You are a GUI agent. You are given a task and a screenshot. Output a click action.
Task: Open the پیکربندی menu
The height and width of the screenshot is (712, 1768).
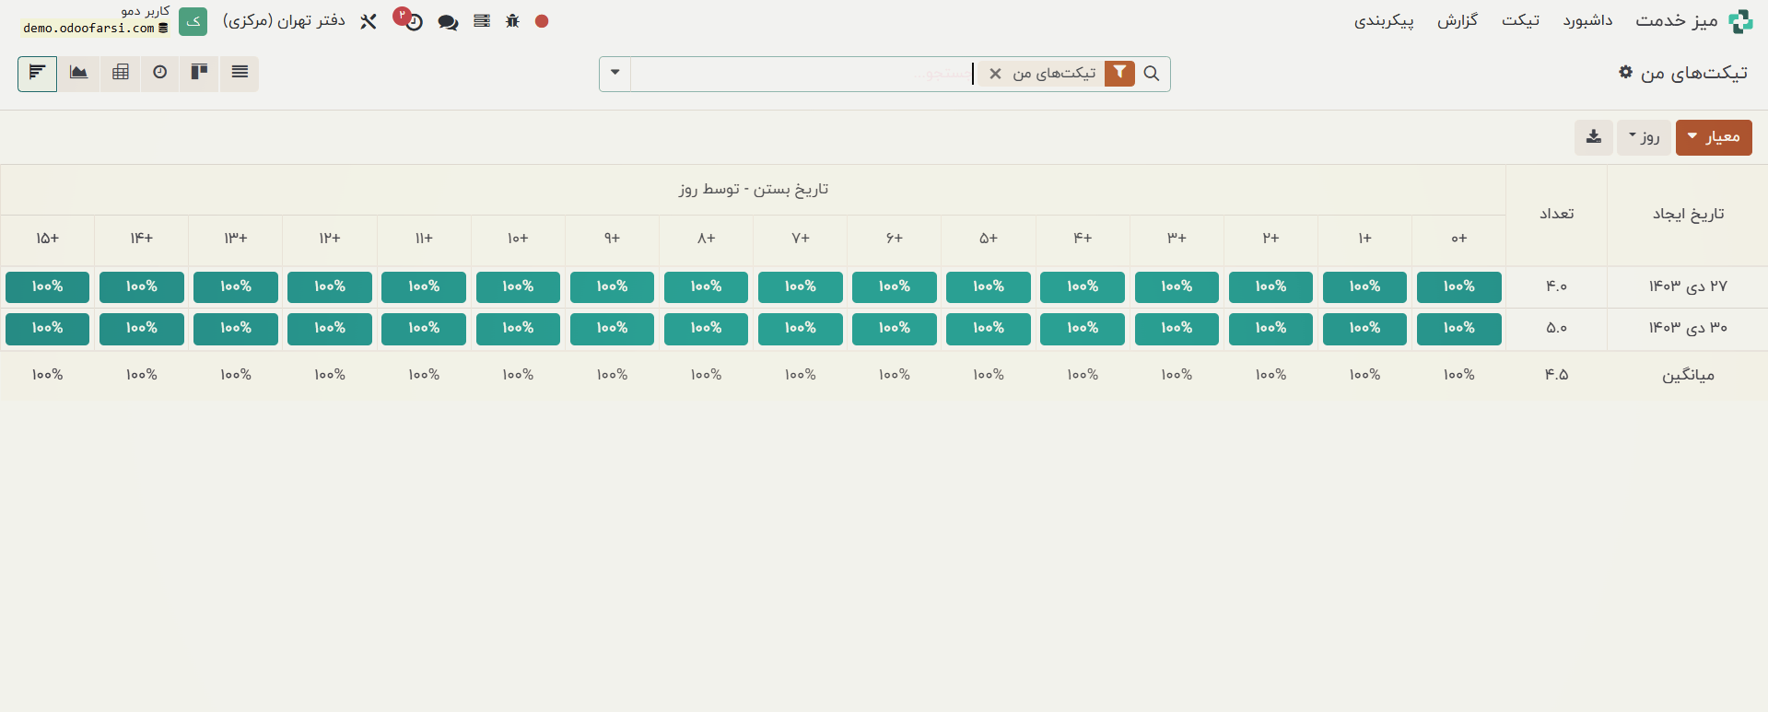1383,20
